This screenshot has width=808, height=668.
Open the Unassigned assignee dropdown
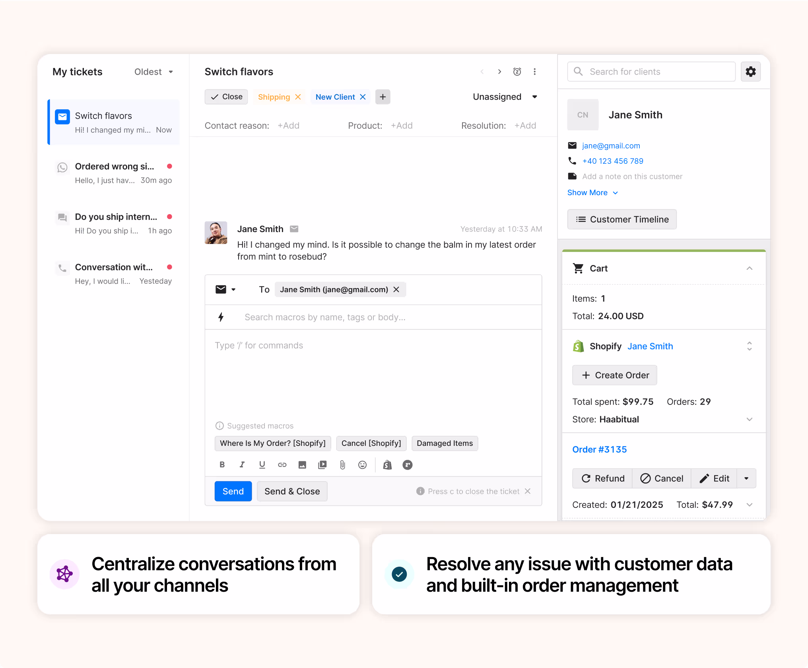[x=505, y=97]
